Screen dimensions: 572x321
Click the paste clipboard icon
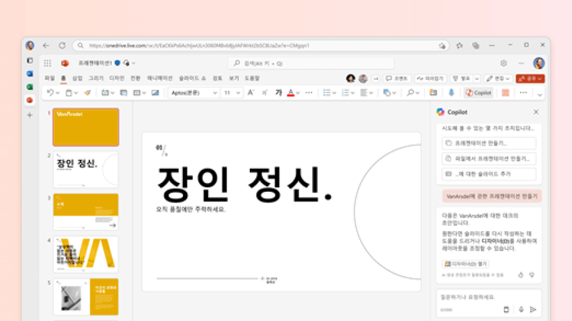click(69, 92)
